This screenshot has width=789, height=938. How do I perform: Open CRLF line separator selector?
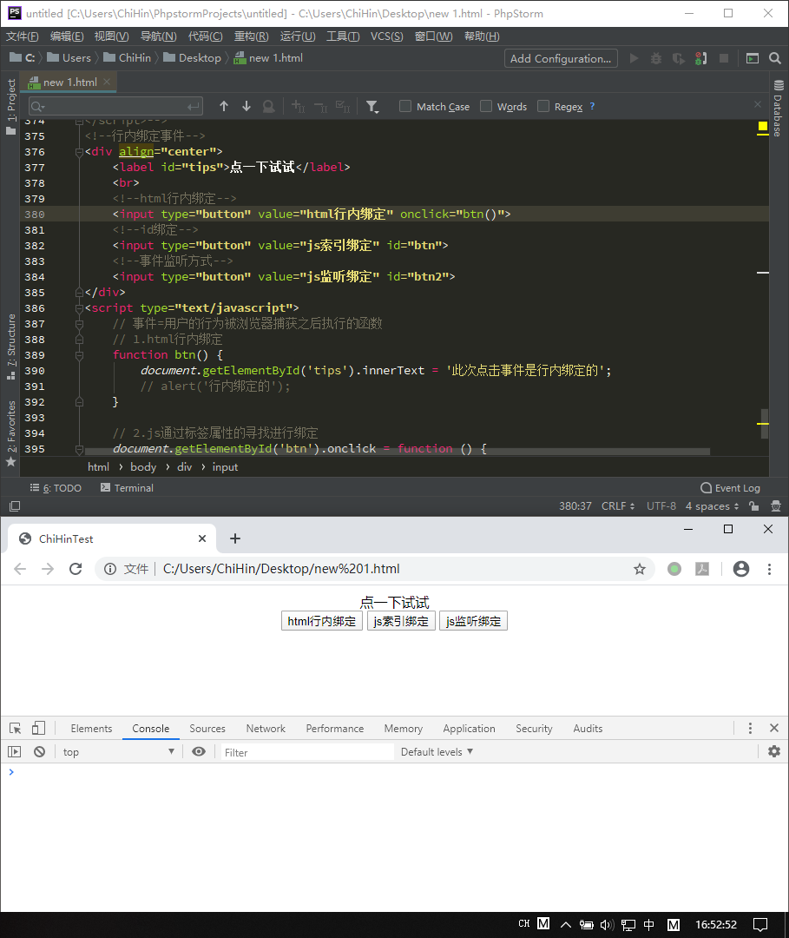click(x=618, y=506)
